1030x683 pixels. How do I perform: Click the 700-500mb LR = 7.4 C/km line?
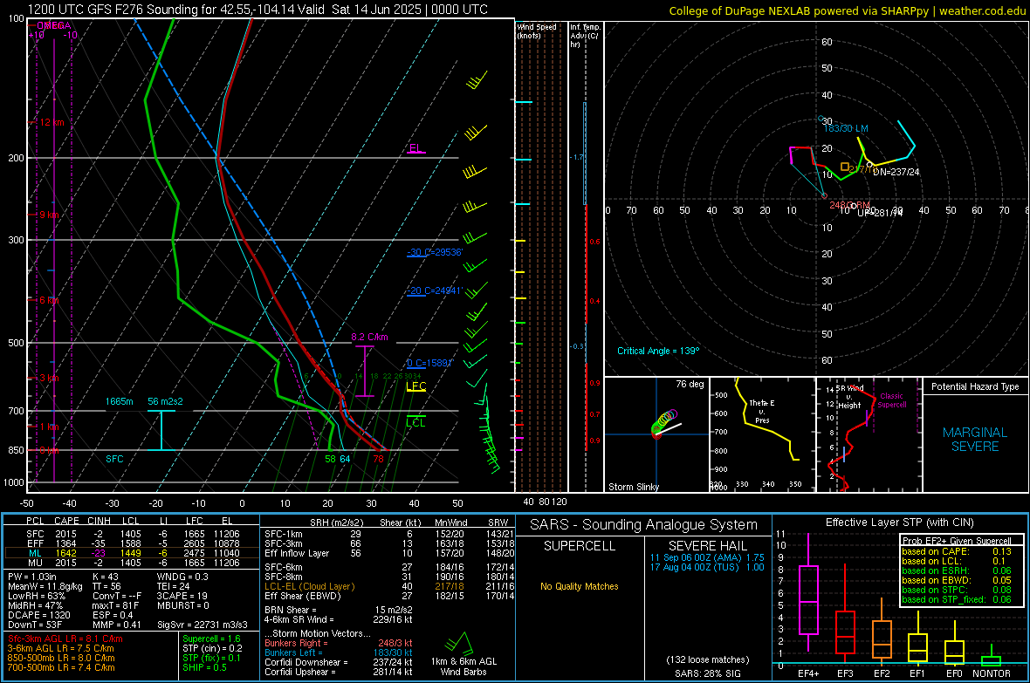point(61,667)
